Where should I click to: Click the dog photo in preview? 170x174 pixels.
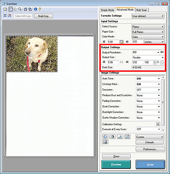pos(31,54)
